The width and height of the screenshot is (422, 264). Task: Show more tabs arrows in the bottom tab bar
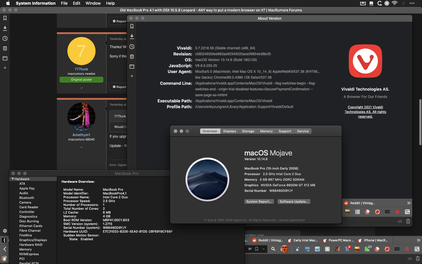click(418, 240)
